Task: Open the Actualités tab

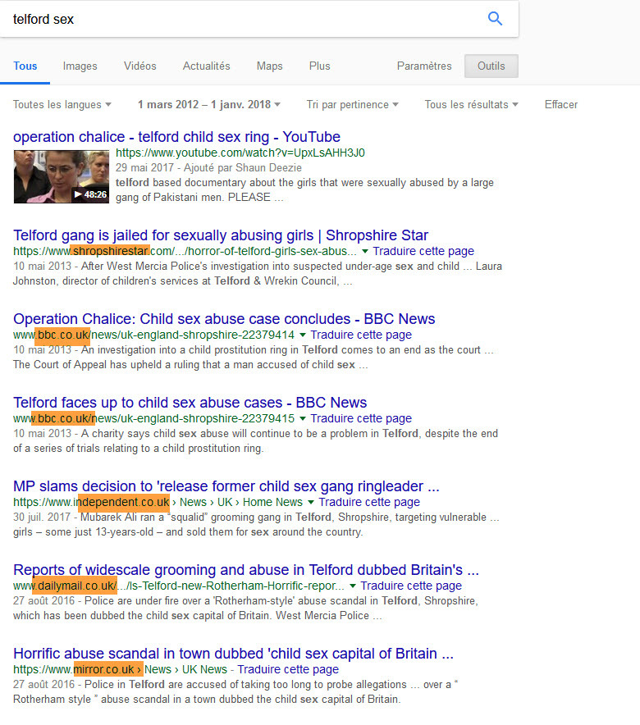Action: 206,66
